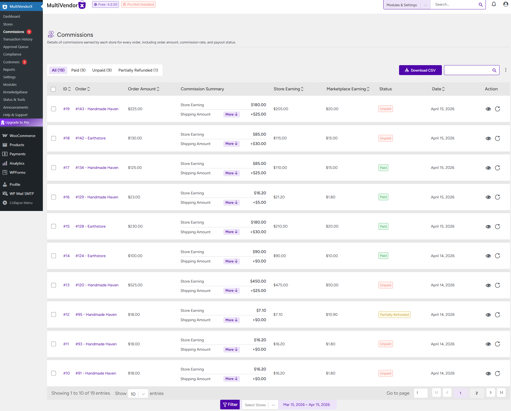Open order #143 - Handmade Haven link

97,109
